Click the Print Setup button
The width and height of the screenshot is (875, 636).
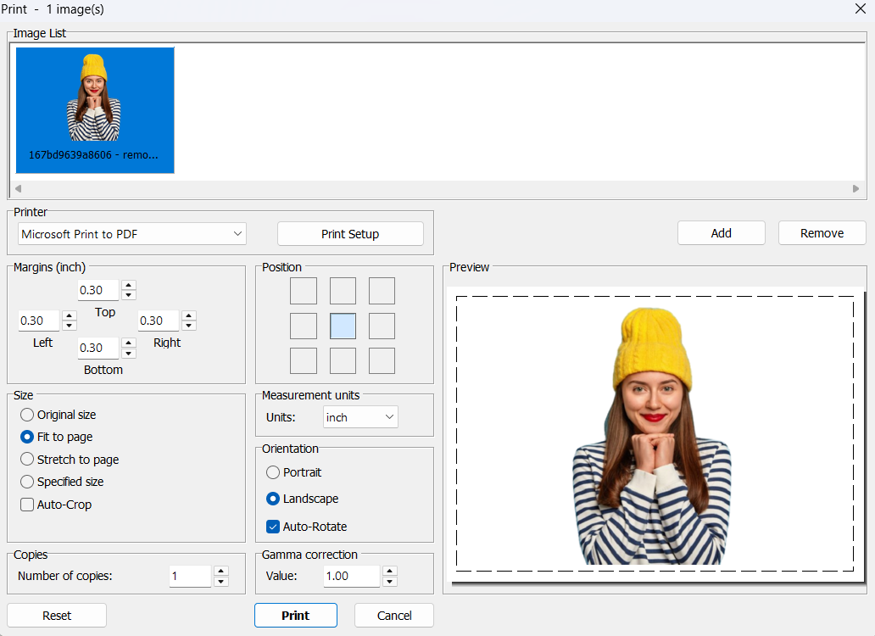coord(350,234)
